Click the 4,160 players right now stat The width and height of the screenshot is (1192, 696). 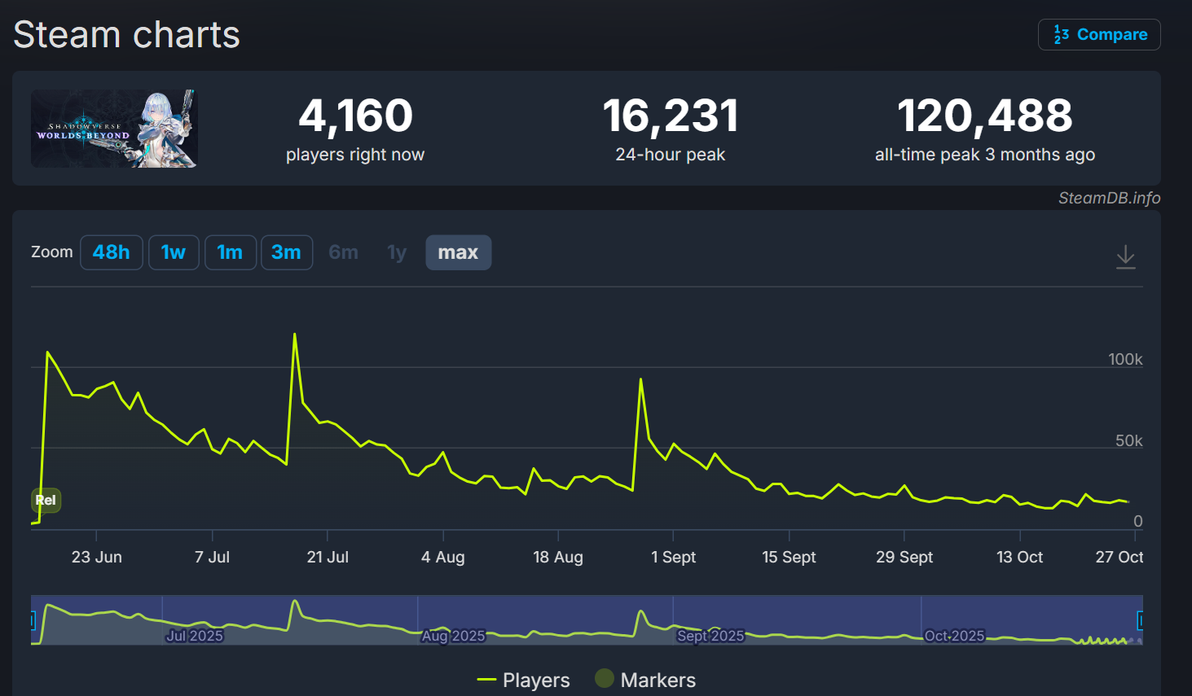pyautogui.click(x=355, y=129)
